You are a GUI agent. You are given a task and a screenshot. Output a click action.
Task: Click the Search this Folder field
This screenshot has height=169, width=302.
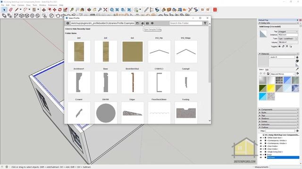(185, 23)
